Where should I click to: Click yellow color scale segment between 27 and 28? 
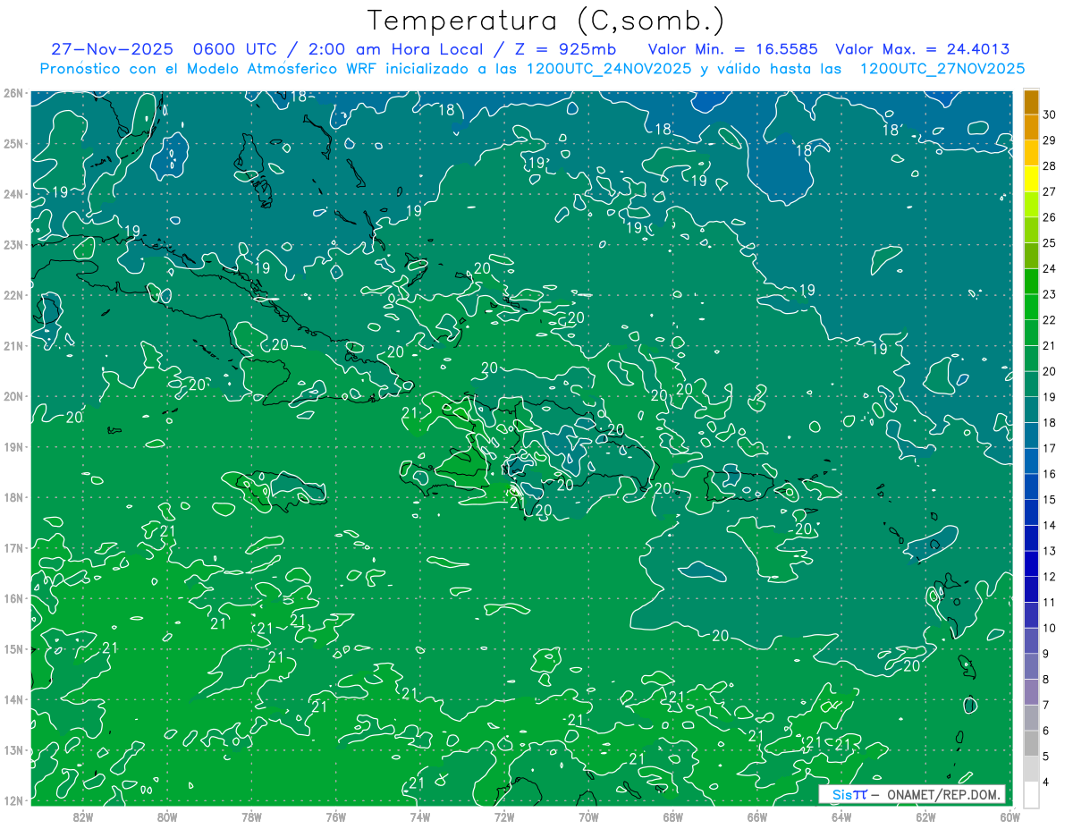1031,179
